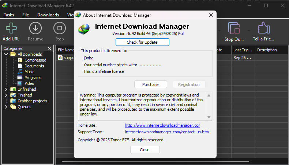
Task: Maximize the Internet Download Manager window
Action: [x=266, y=5]
